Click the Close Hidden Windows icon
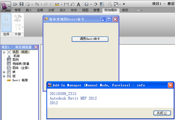The width and height of the screenshot is (175, 120). [110, 4]
